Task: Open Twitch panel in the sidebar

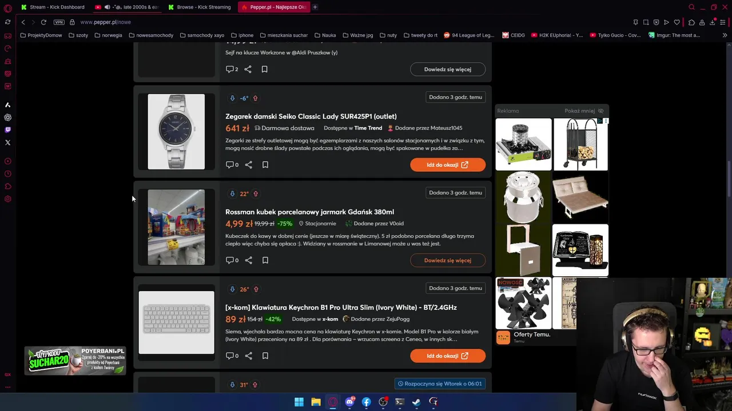Action: click(x=7, y=130)
